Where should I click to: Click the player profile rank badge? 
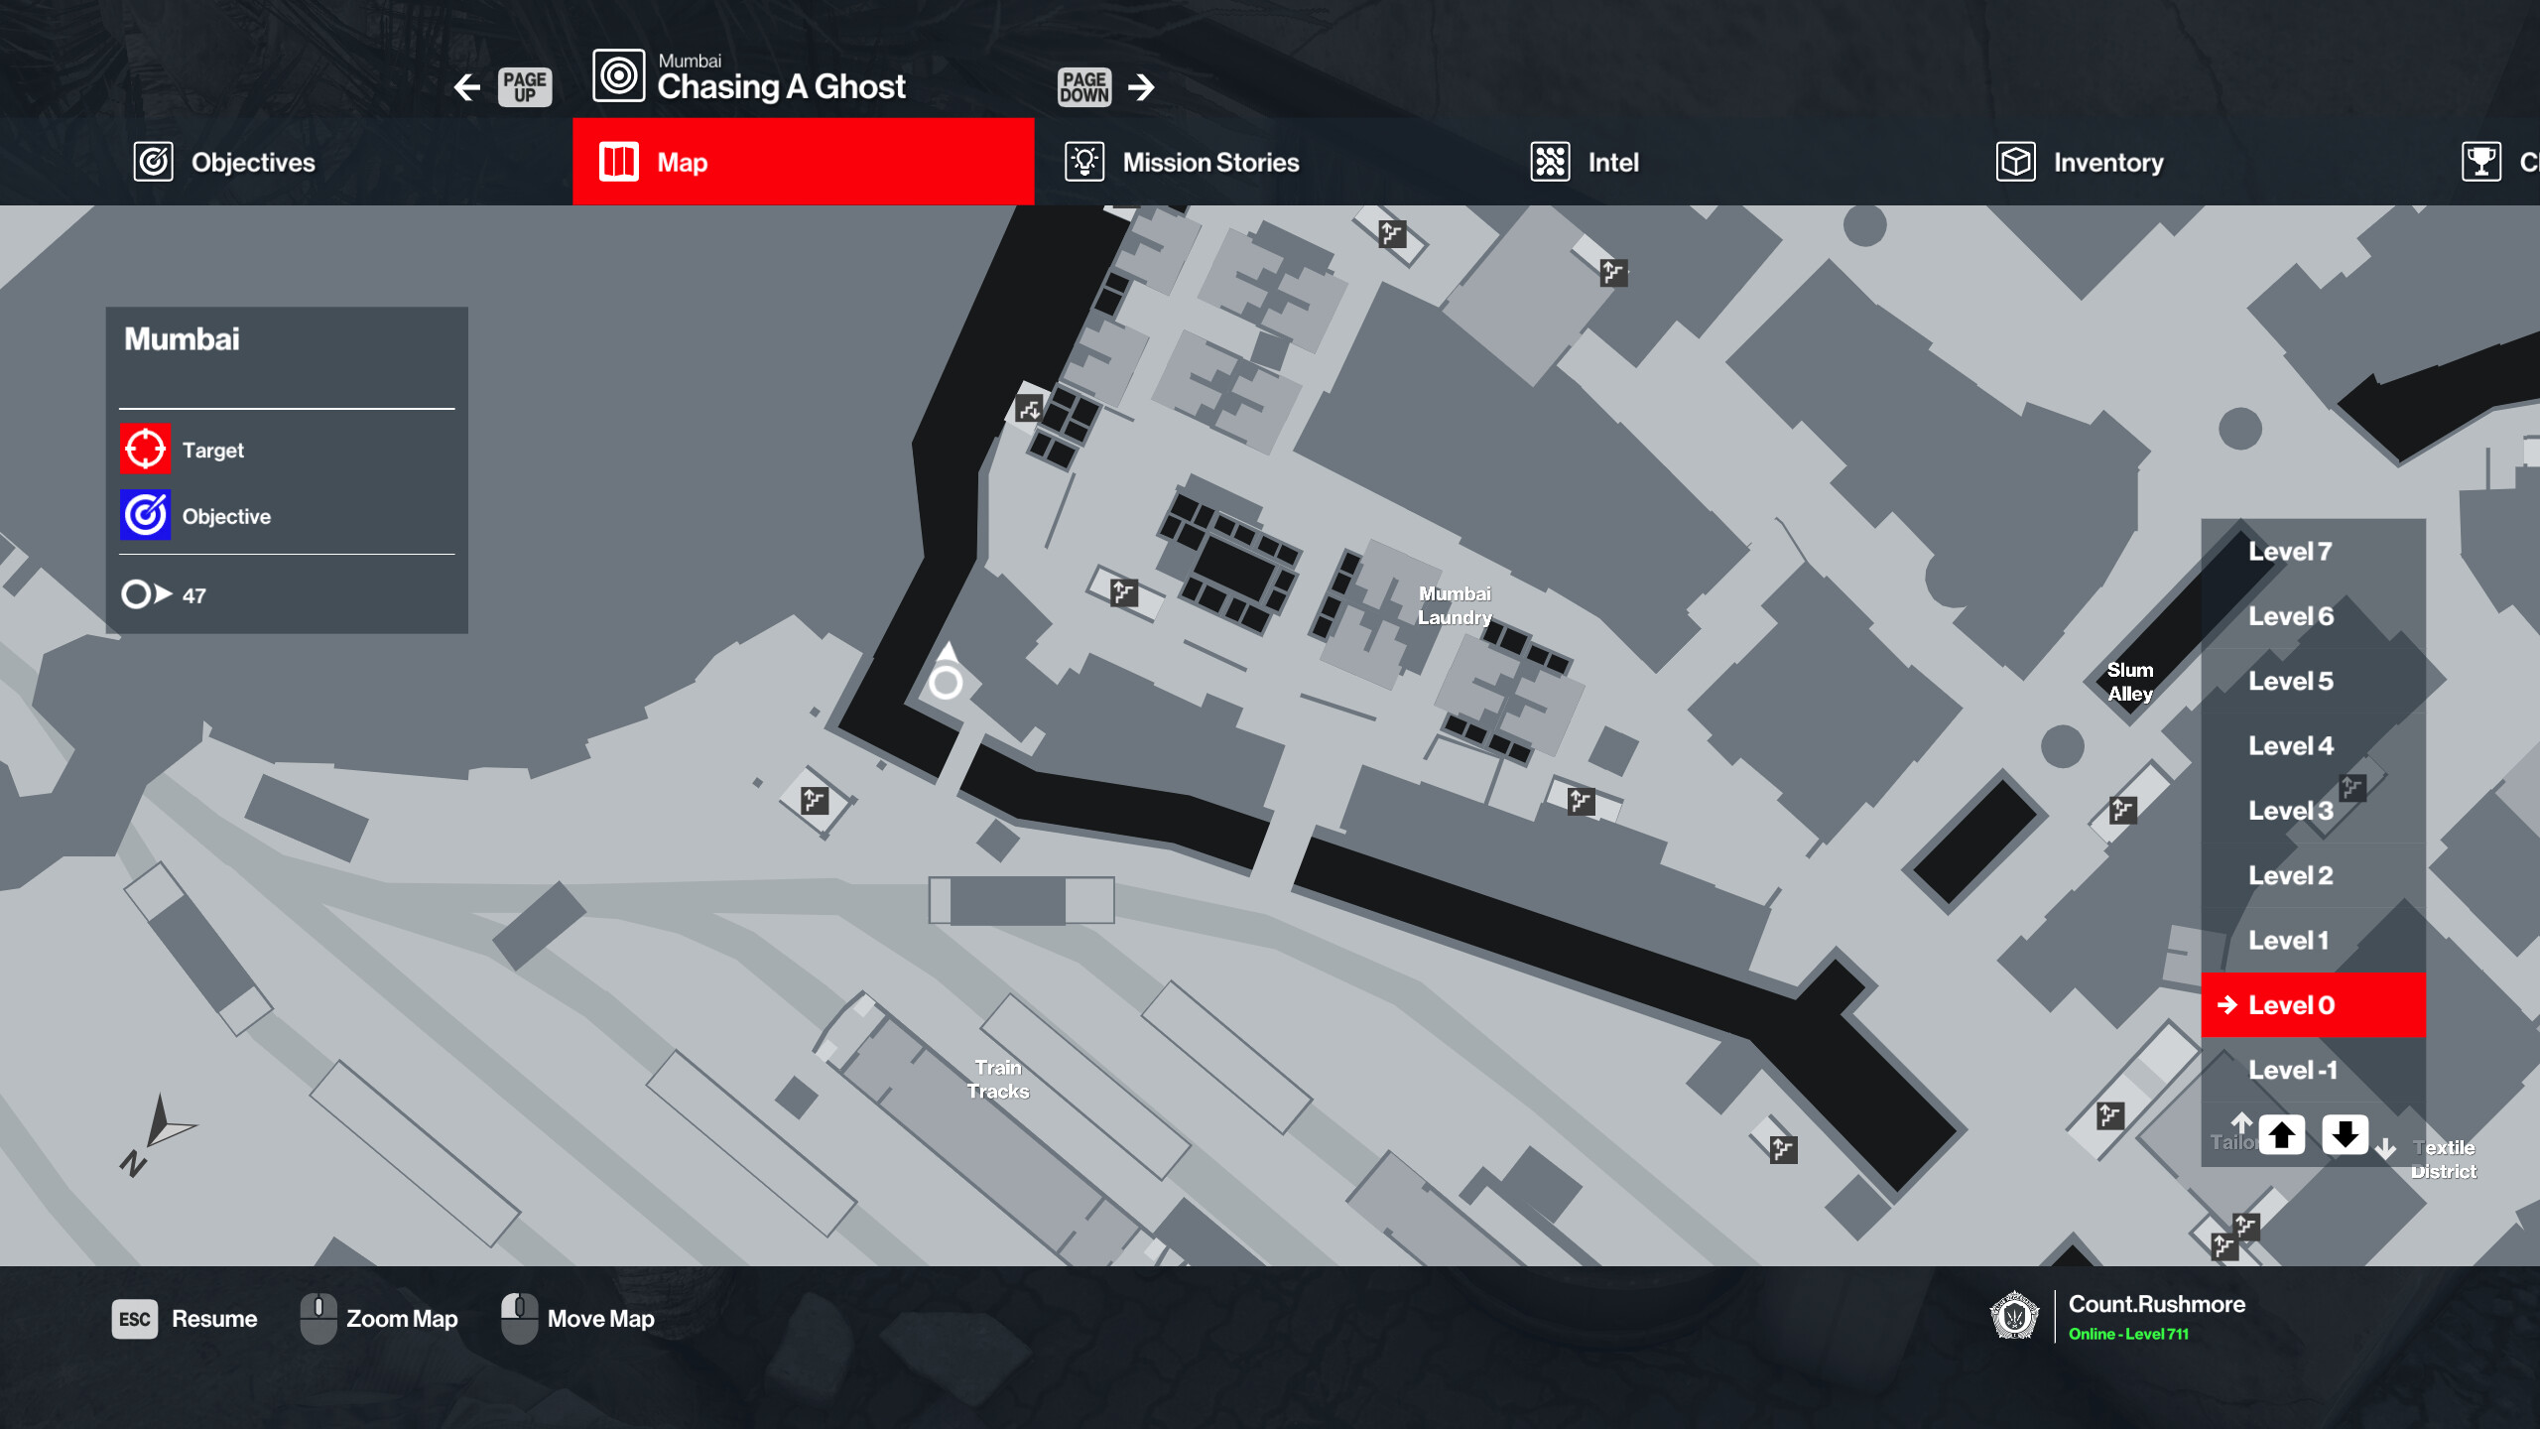coord(2014,1316)
